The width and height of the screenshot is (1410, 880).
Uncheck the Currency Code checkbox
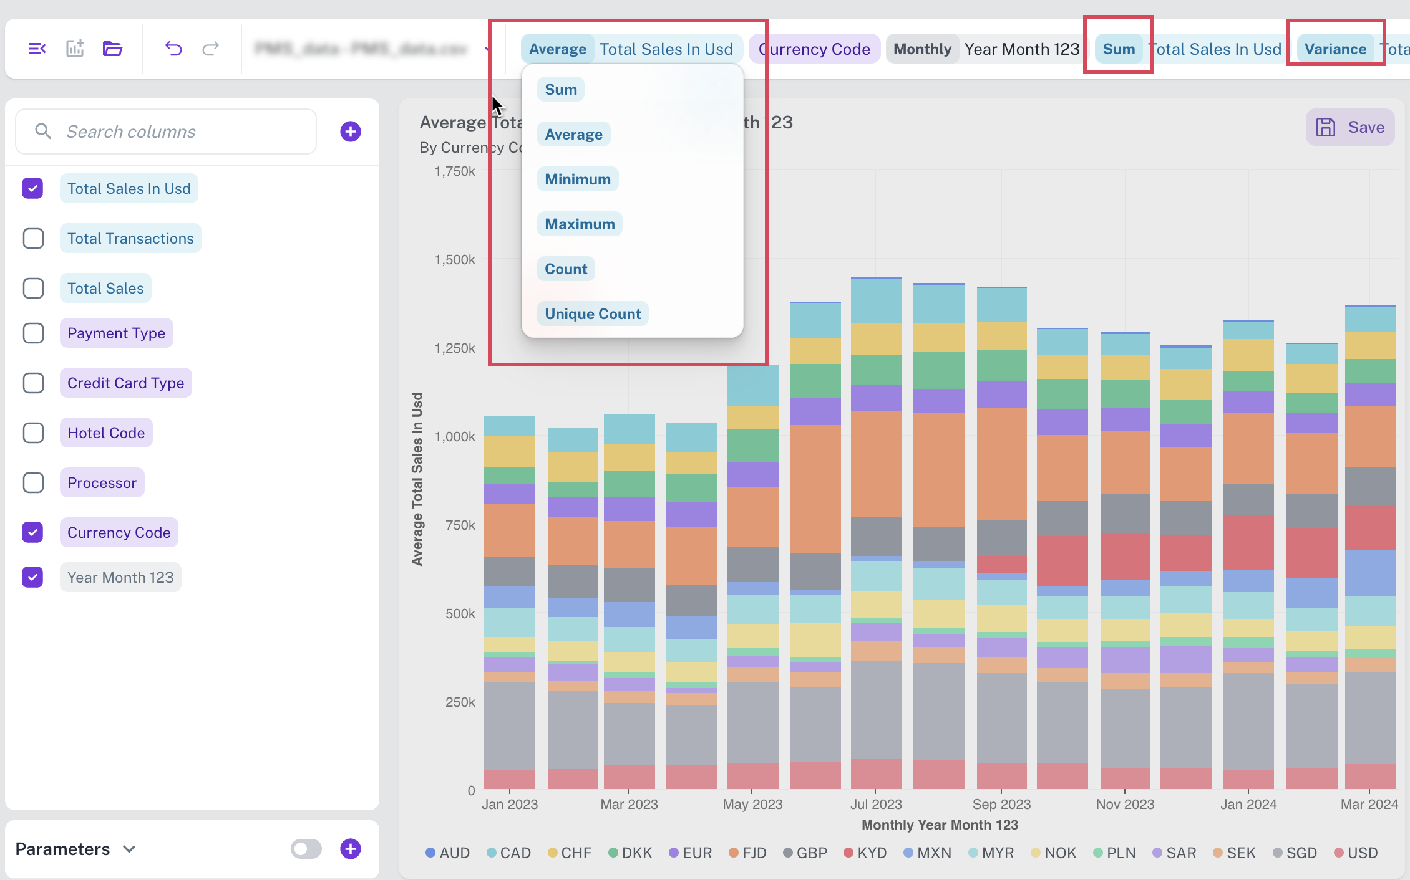(33, 532)
